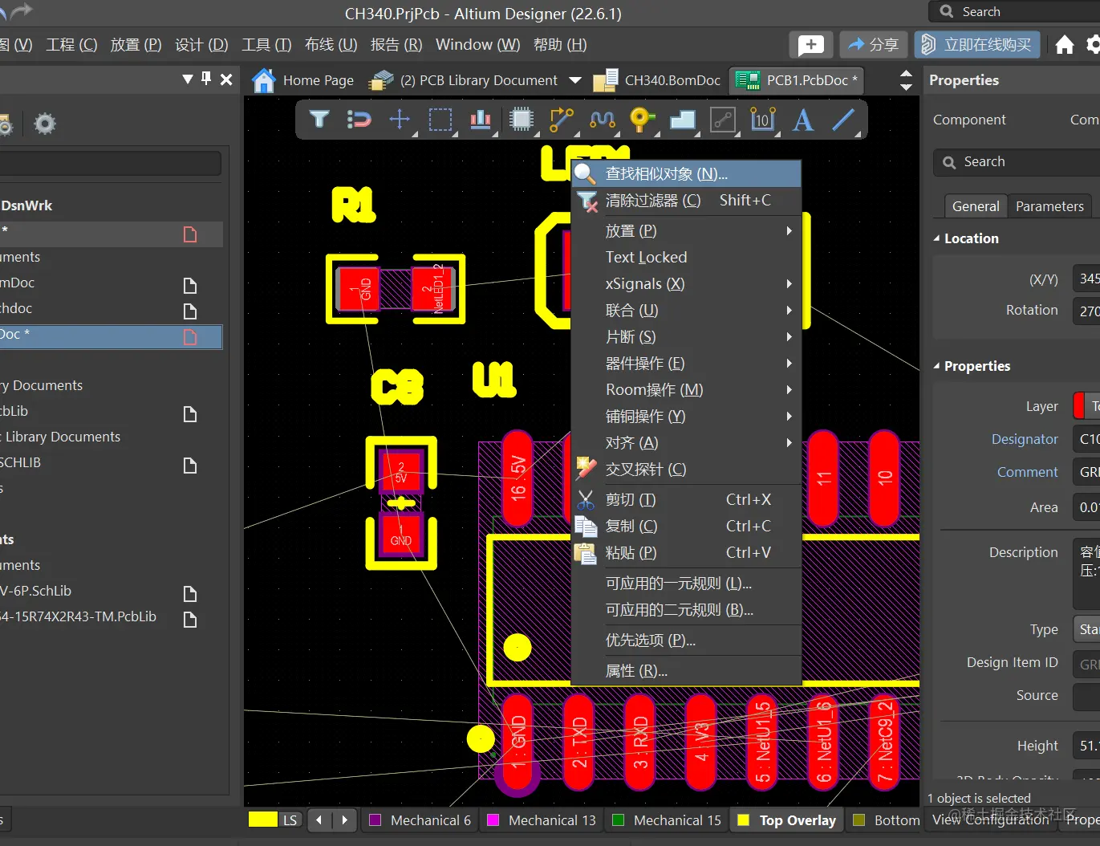Select 复制 (C) in context menu
1100x846 pixels.
686,527
